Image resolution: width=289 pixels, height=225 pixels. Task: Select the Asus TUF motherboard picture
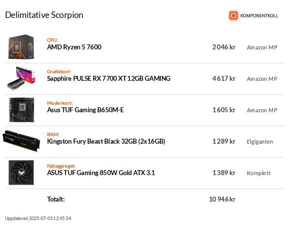[22, 110]
